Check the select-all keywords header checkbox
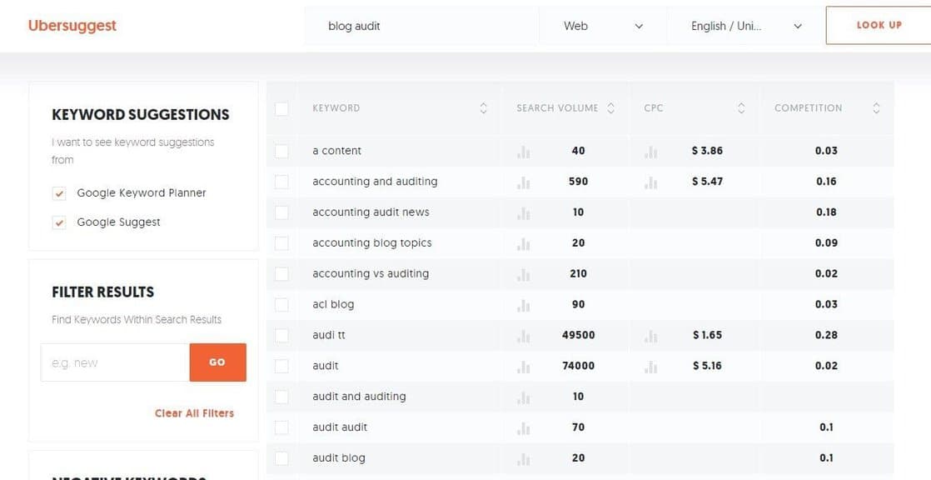The height and width of the screenshot is (480, 931). pos(281,108)
